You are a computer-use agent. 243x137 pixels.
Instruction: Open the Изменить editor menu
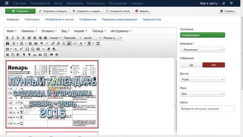tap(29, 31)
